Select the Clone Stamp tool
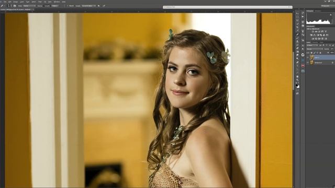Screen dimensions: 335x188 point(297,41)
